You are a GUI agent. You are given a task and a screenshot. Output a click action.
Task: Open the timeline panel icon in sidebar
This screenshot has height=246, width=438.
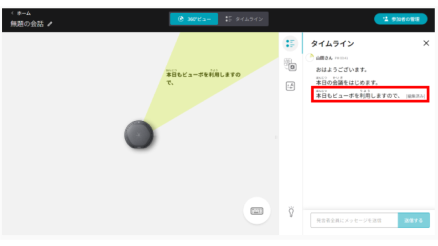[x=290, y=43]
